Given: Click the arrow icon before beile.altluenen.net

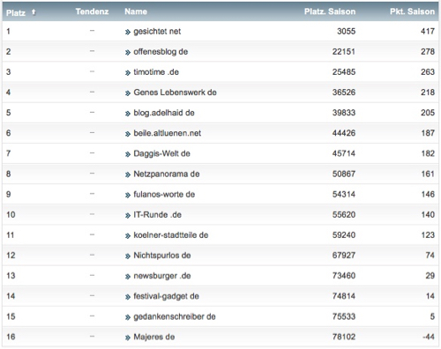Looking at the screenshot, I should [x=128, y=134].
